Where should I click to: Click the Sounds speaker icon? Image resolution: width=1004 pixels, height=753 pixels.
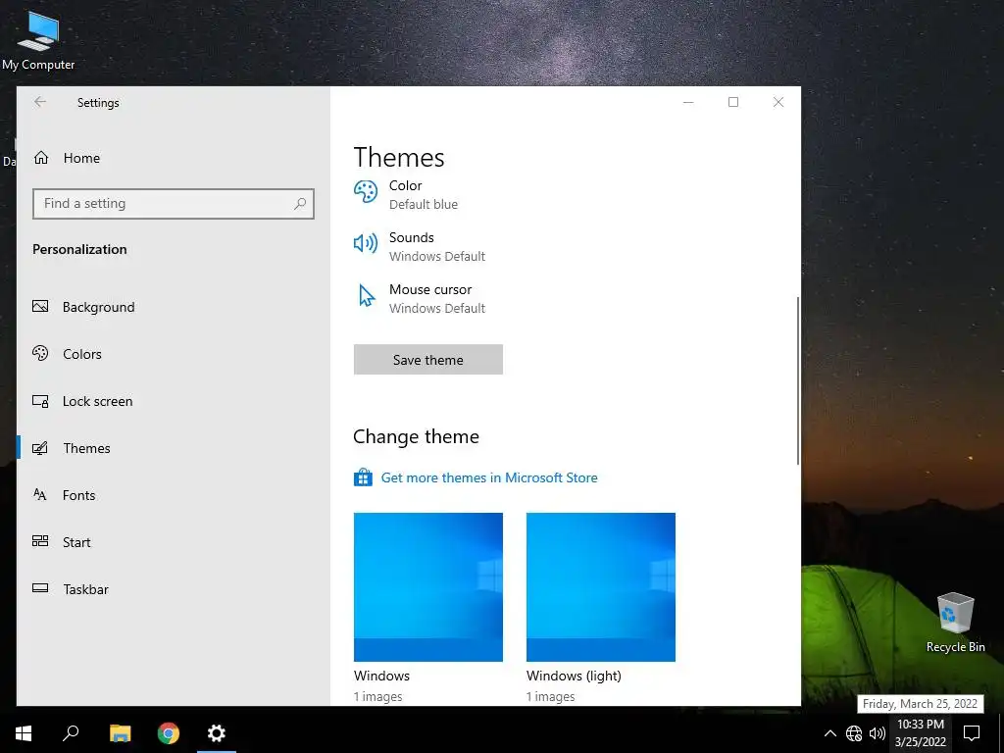coord(366,243)
